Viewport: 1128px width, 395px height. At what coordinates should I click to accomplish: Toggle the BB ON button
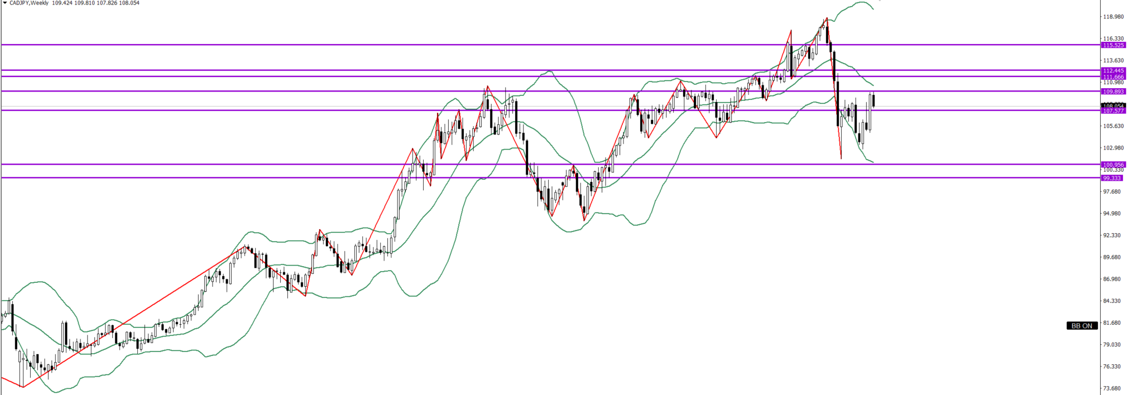click(x=1081, y=326)
